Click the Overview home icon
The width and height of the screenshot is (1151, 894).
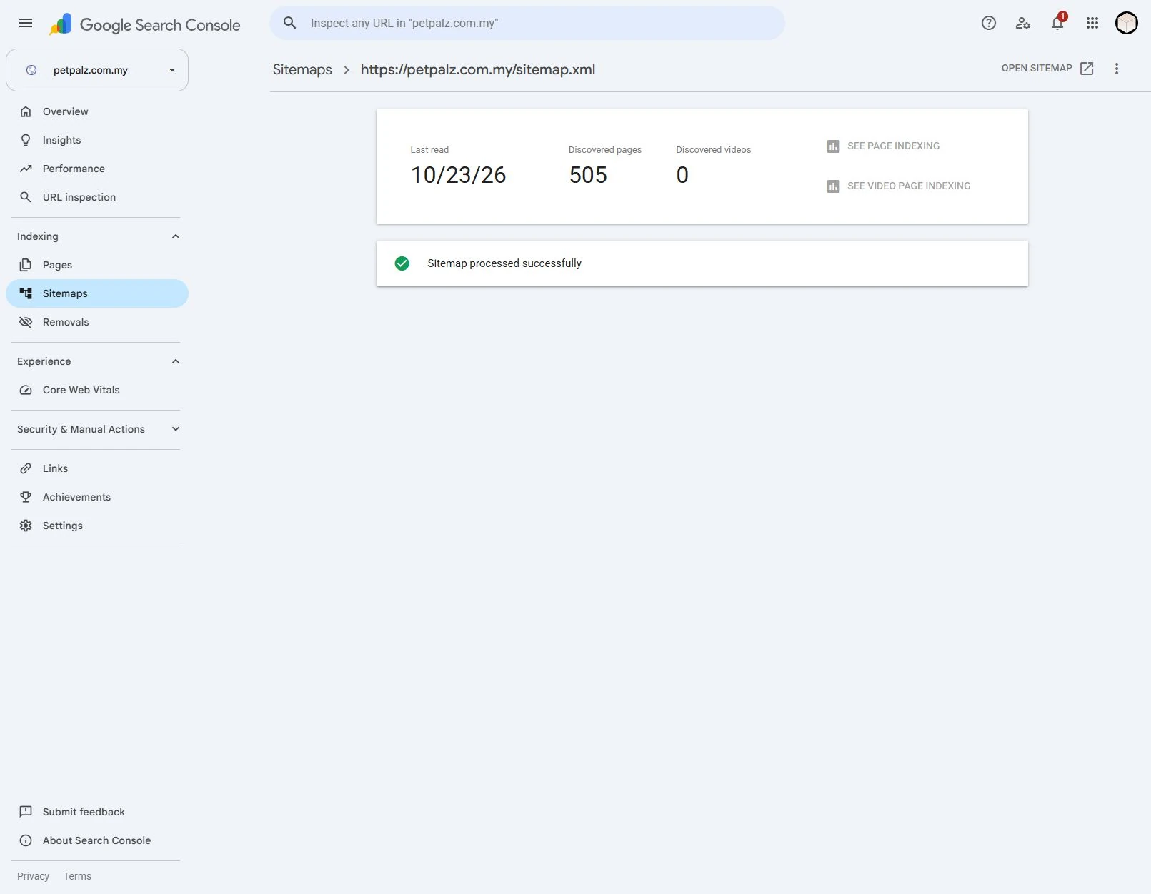coord(26,111)
